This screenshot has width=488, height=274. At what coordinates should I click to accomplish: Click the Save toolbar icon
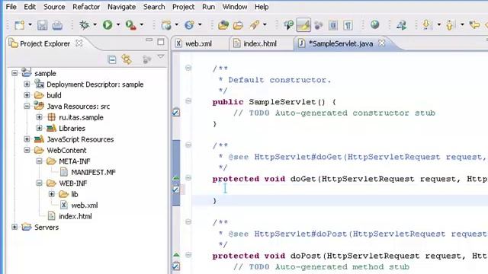pyautogui.click(x=43, y=25)
